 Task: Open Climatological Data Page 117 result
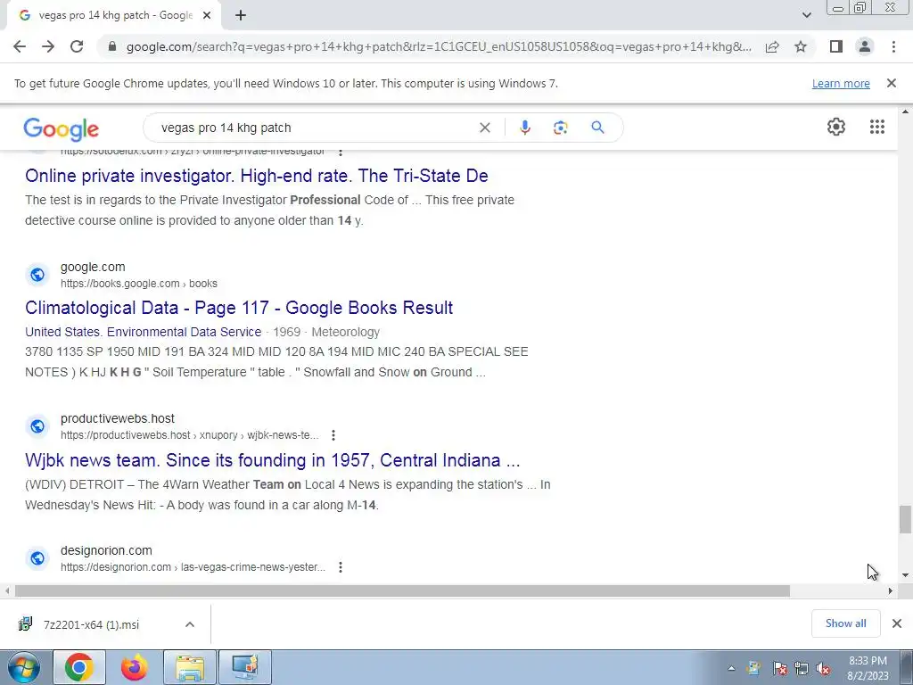[x=239, y=308]
